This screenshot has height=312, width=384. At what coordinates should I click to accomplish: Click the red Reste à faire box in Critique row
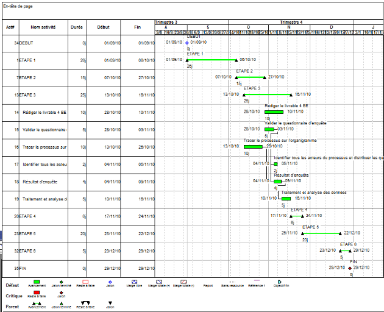(x=37, y=292)
